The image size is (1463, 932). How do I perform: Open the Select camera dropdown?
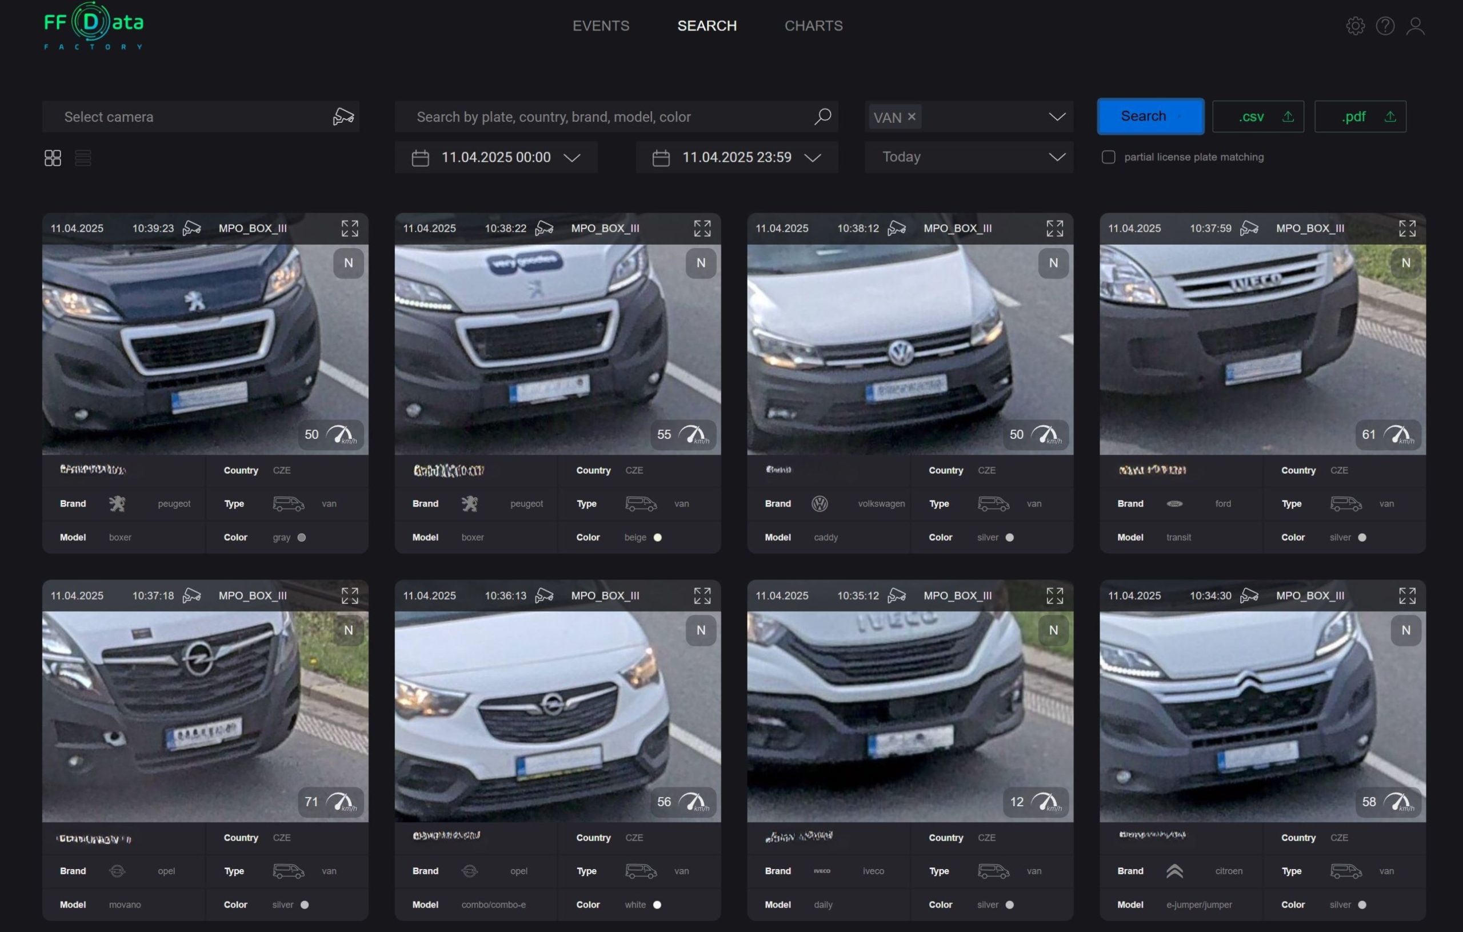(201, 117)
